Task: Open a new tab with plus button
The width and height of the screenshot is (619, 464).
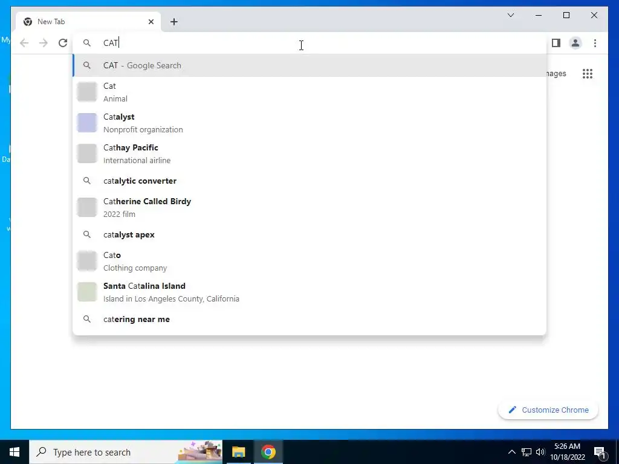Action: (x=174, y=22)
